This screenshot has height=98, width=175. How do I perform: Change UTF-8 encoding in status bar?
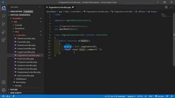[x=140, y=96]
